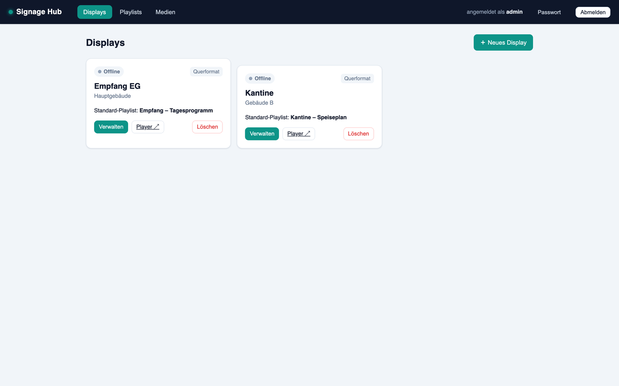Go to the Medien tab
Viewport: 619px width, 386px height.
(165, 12)
